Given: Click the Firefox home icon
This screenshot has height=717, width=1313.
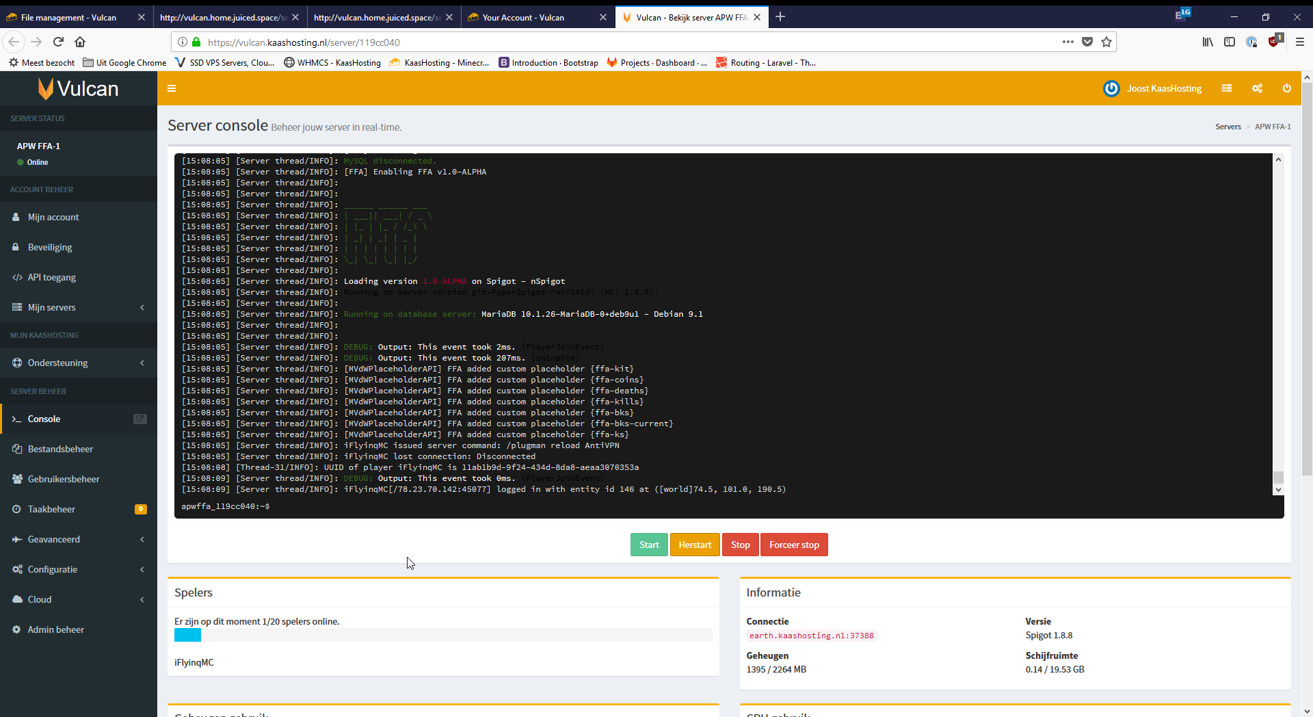Looking at the screenshot, I should 80,42.
